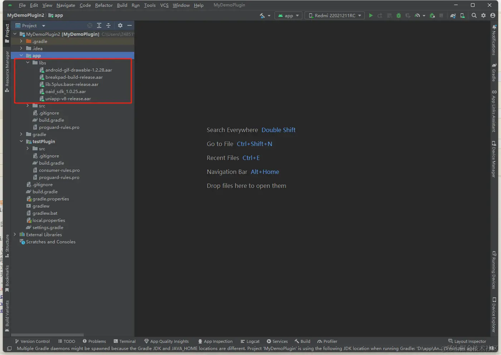Open the Build menu in the menu bar
Screen dimensions: 501x355
[122, 5]
